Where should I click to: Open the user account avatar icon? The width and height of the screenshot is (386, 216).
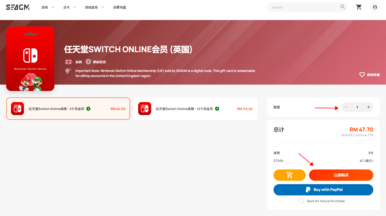pyautogui.click(x=375, y=7)
